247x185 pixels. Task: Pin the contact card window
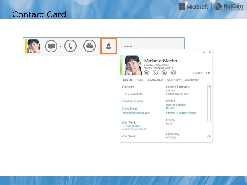(x=203, y=52)
